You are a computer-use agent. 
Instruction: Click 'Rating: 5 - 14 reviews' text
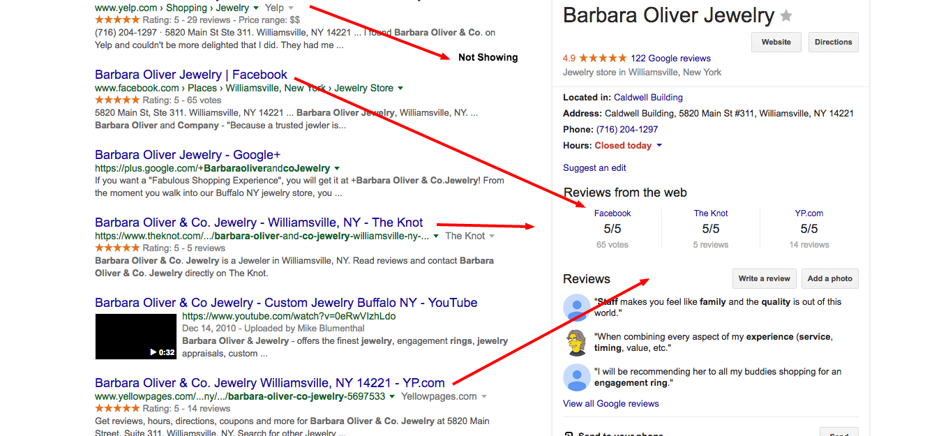(x=186, y=409)
